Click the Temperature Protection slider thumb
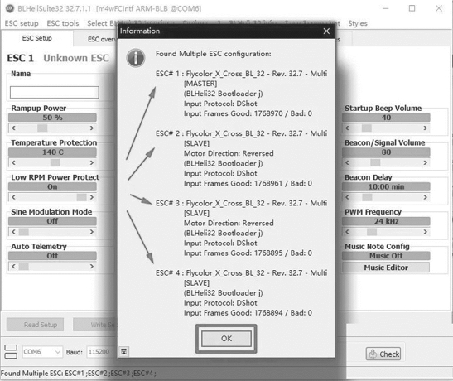Viewport: 453px width, 381px height. pyautogui.click(x=55, y=162)
